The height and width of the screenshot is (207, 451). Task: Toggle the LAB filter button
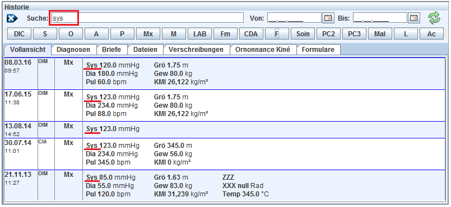tap(199, 34)
